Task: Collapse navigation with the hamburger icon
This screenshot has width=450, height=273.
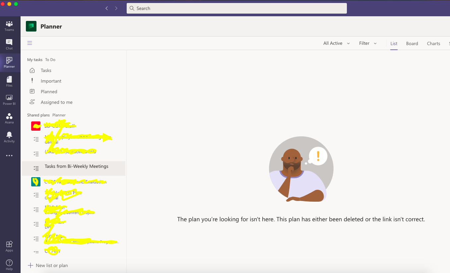Action: coord(30,43)
